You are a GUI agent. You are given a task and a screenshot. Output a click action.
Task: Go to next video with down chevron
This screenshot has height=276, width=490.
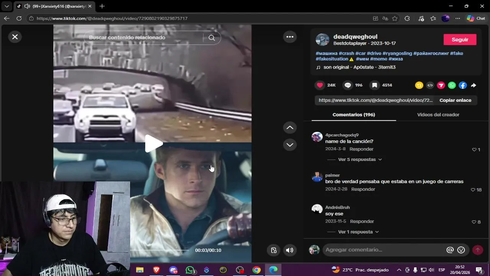[290, 145]
